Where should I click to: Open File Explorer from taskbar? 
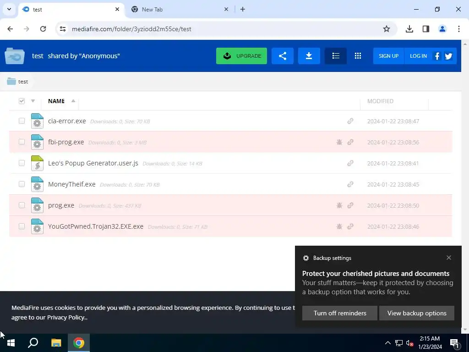click(56, 343)
